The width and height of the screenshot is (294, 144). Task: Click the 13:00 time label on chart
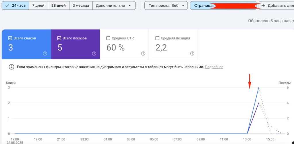(x=247, y=139)
